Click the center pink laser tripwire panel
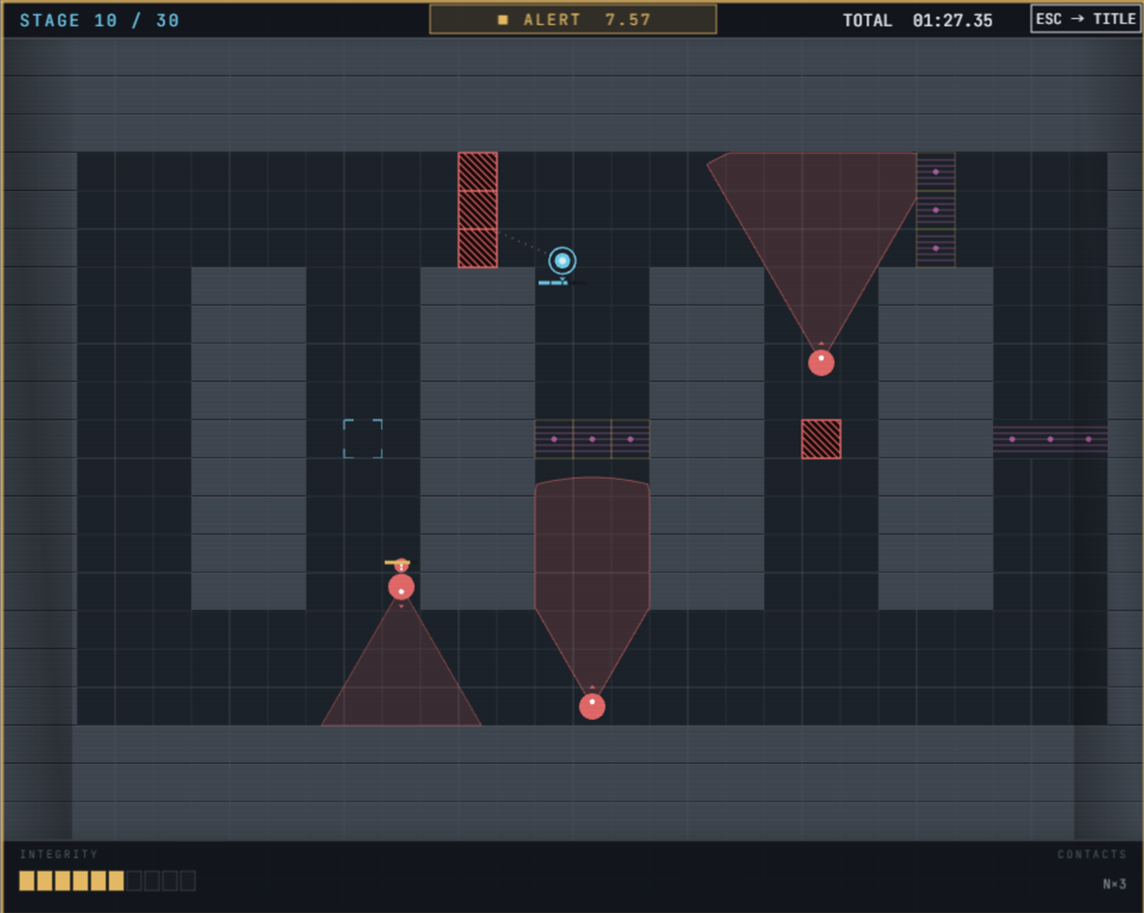 coord(592,439)
